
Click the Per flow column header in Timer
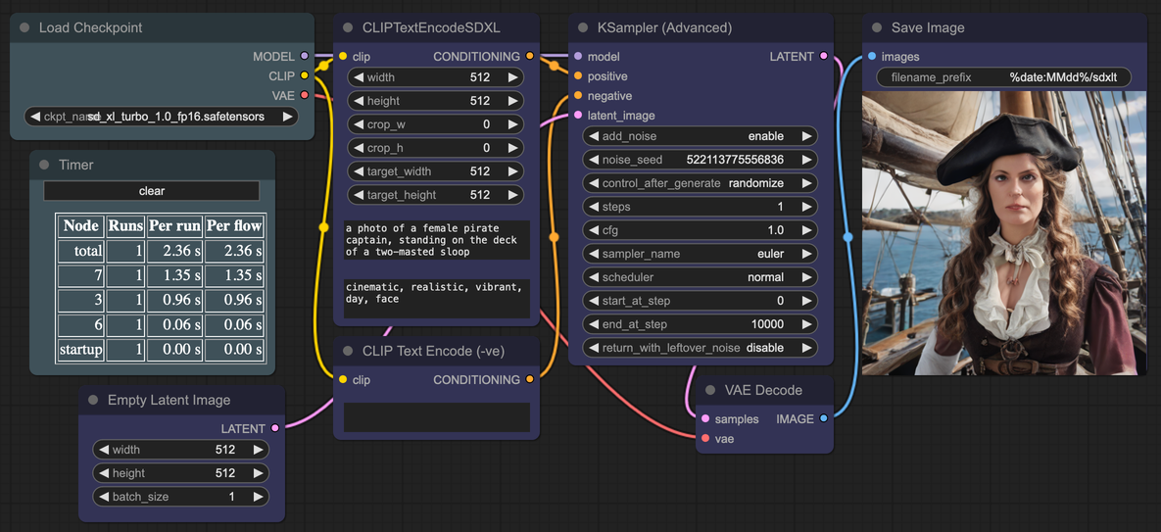coord(234,225)
